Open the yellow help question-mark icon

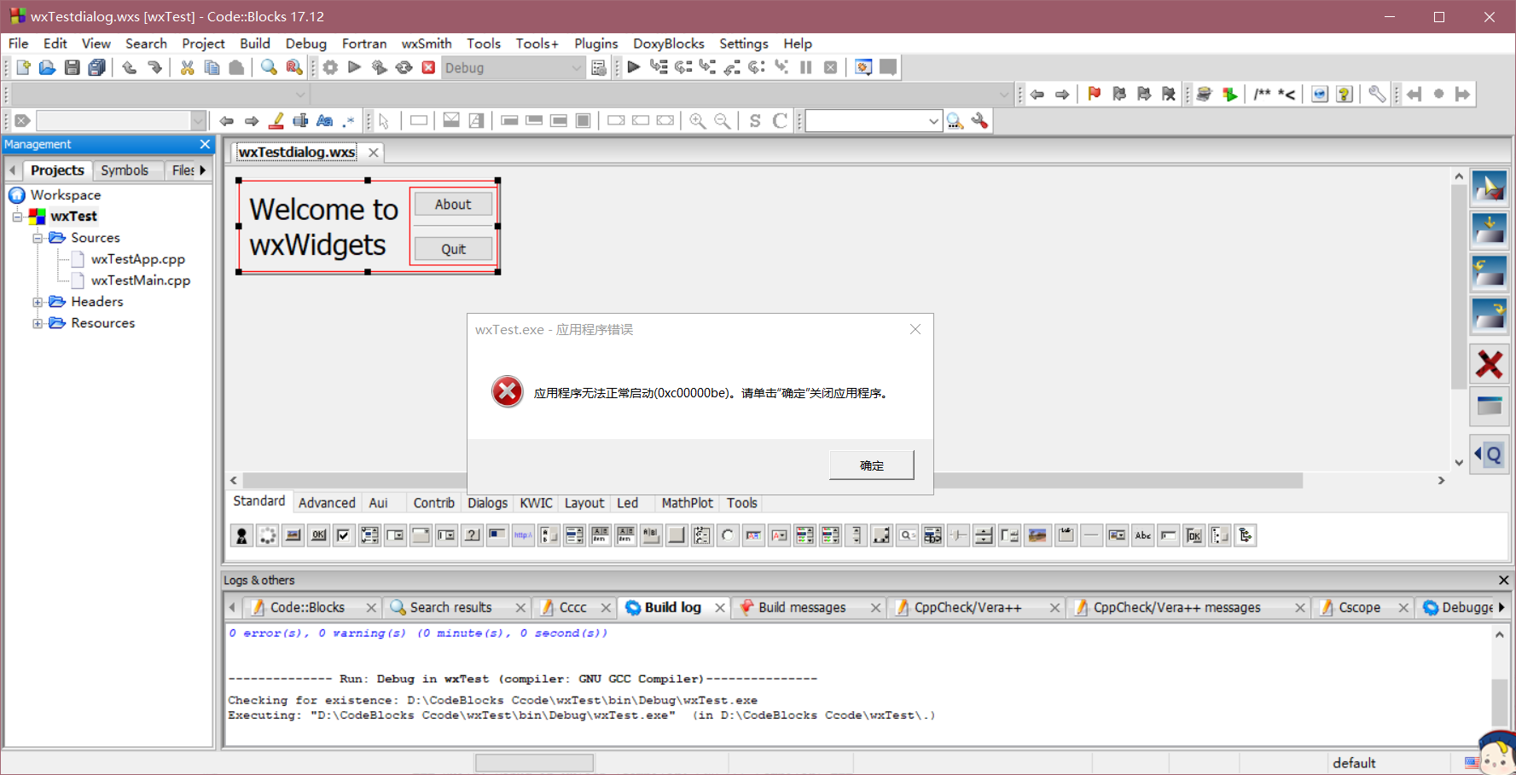coord(1345,94)
